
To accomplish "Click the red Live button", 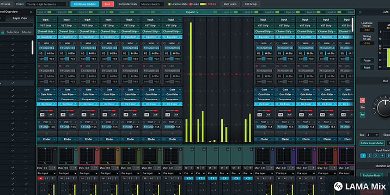I will pos(108,4).
